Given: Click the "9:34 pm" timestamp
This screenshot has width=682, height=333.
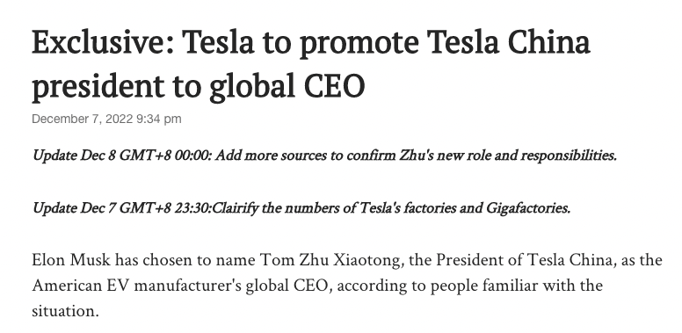Looking at the screenshot, I should tap(159, 119).
